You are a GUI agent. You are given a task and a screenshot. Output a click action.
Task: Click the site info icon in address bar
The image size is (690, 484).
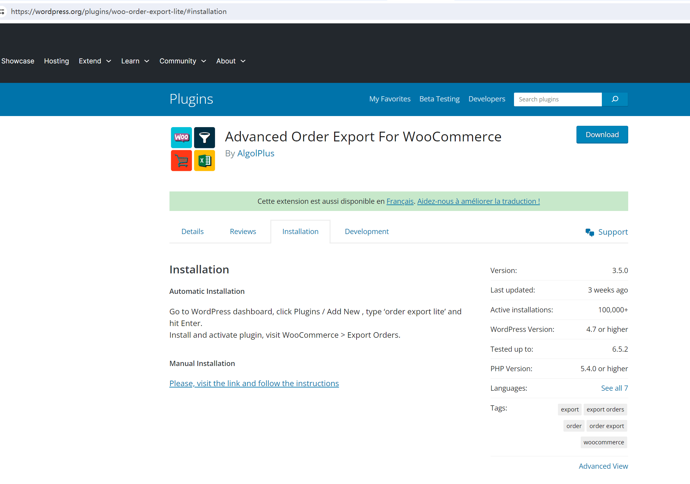pyautogui.click(x=3, y=12)
